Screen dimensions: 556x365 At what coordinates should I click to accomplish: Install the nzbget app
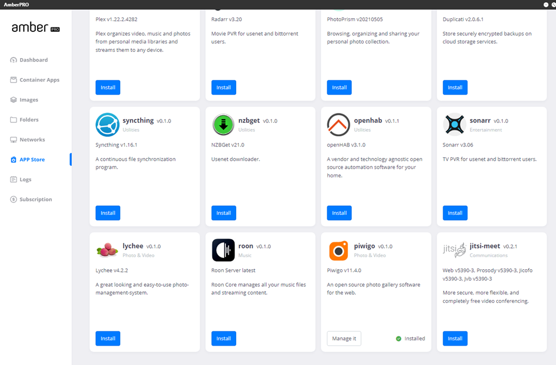224,213
